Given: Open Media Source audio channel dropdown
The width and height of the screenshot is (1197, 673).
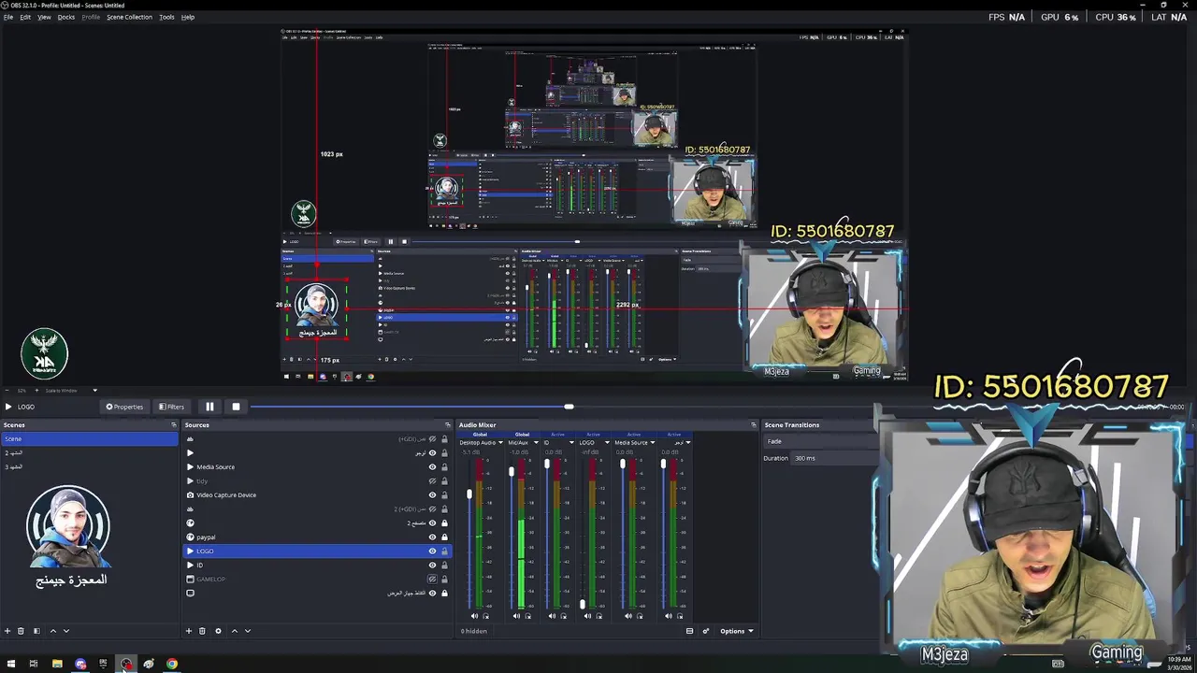Looking at the screenshot, I should (x=653, y=443).
